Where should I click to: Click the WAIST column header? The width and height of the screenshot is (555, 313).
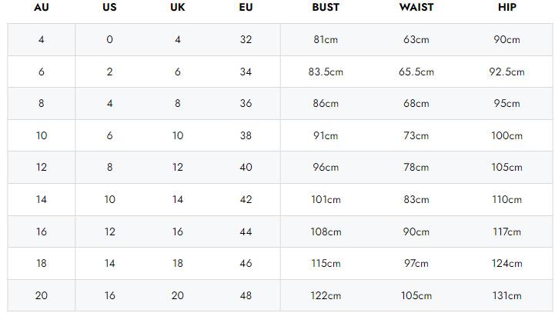pyautogui.click(x=416, y=8)
